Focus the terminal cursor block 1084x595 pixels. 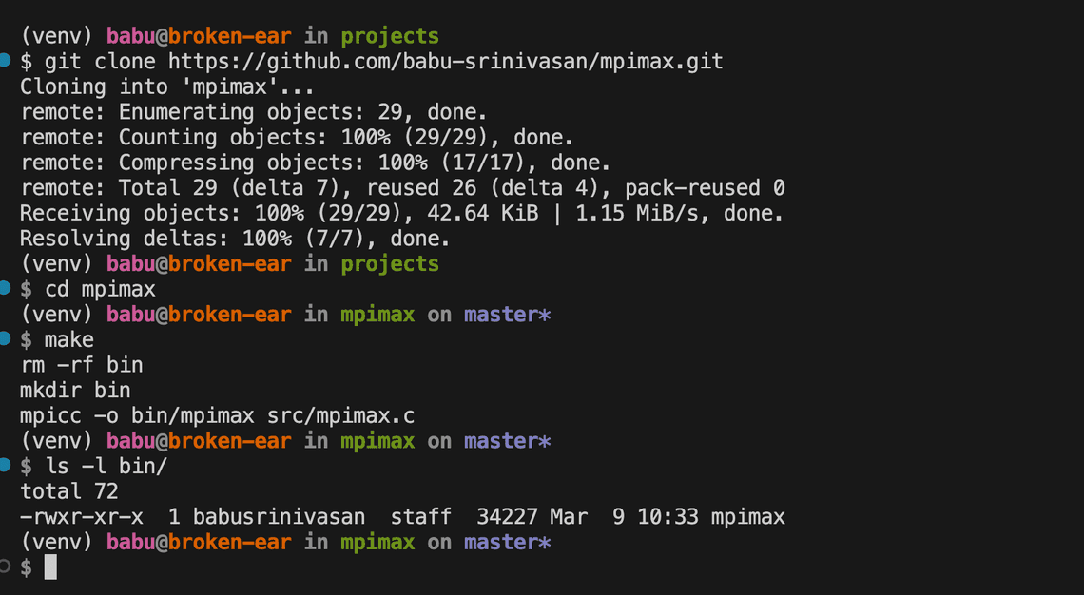point(50,567)
